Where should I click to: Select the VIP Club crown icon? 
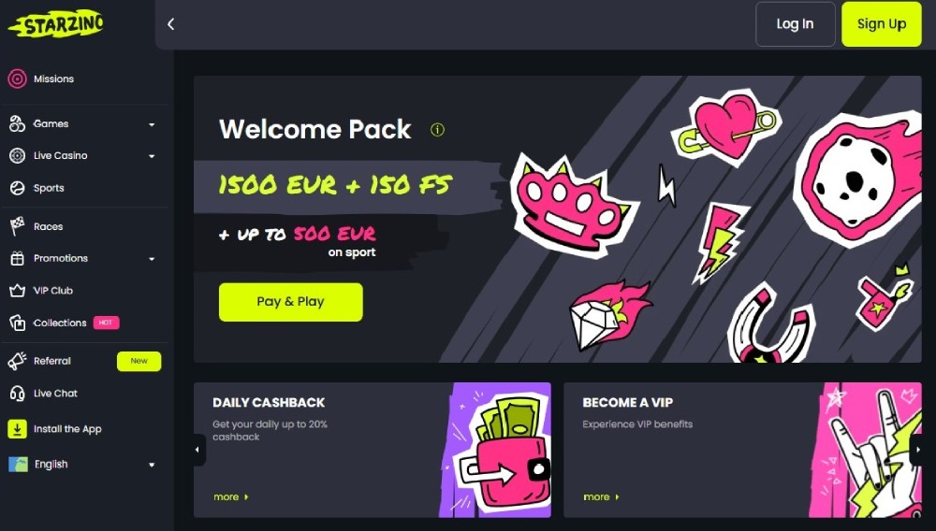pos(17,291)
